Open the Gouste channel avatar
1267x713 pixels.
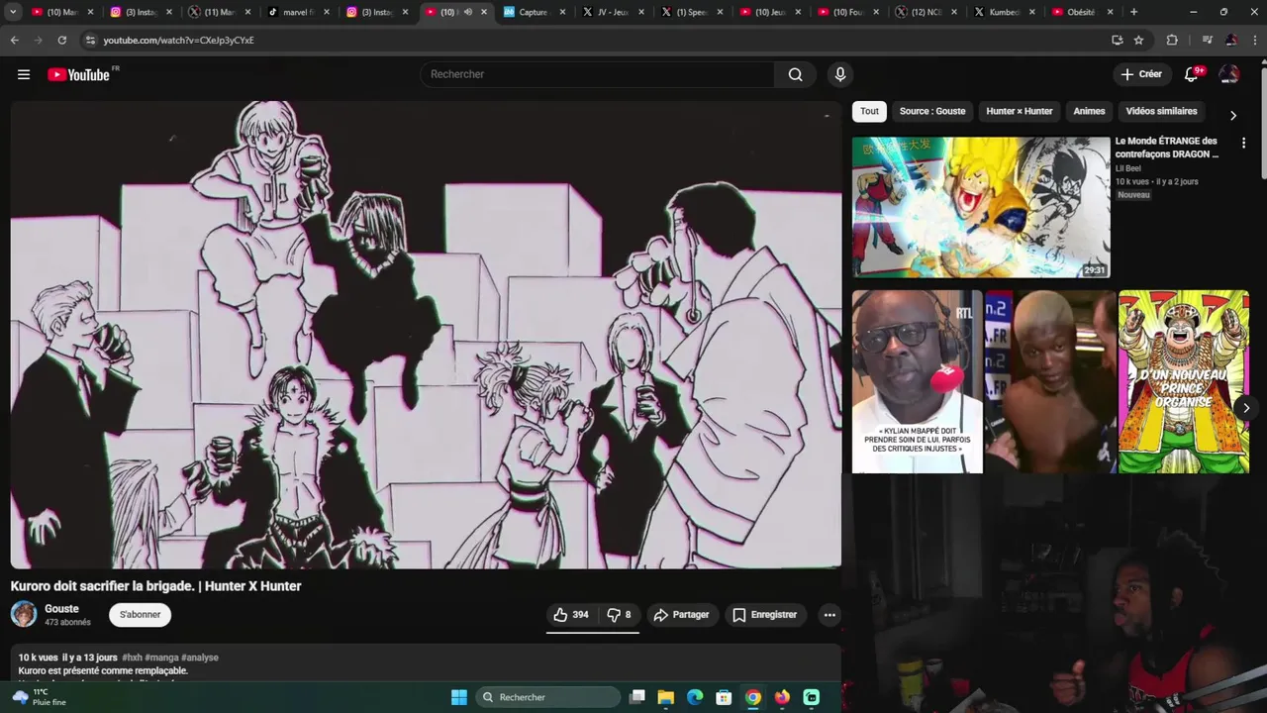[24, 615]
